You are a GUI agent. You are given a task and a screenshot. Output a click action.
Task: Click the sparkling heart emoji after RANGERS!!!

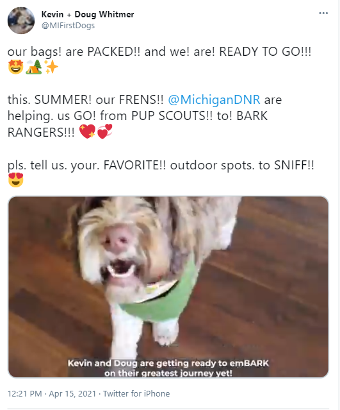click(87, 132)
